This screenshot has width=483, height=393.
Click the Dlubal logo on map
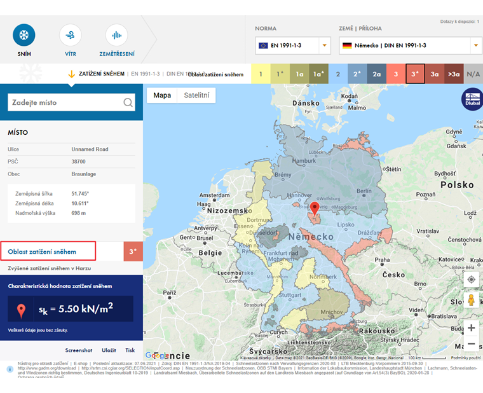[472, 99]
